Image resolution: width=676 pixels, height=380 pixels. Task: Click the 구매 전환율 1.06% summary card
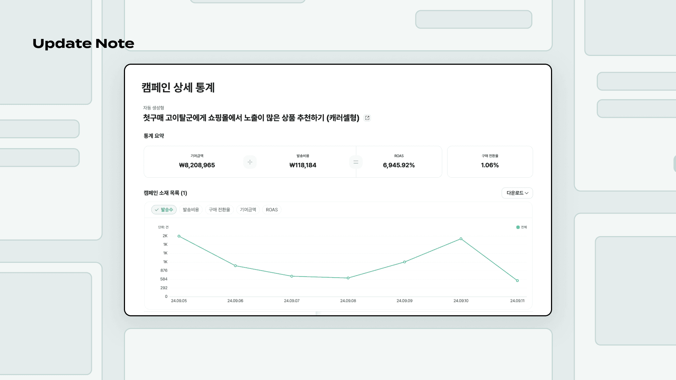click(x=490, y=161)
